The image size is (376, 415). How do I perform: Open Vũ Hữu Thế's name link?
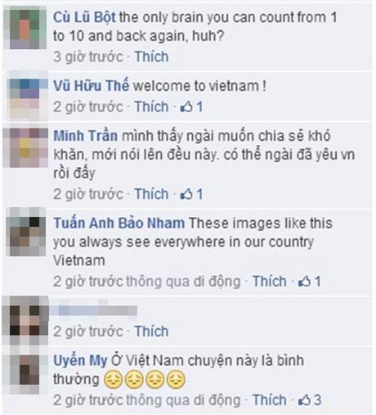tap(91, 86)
